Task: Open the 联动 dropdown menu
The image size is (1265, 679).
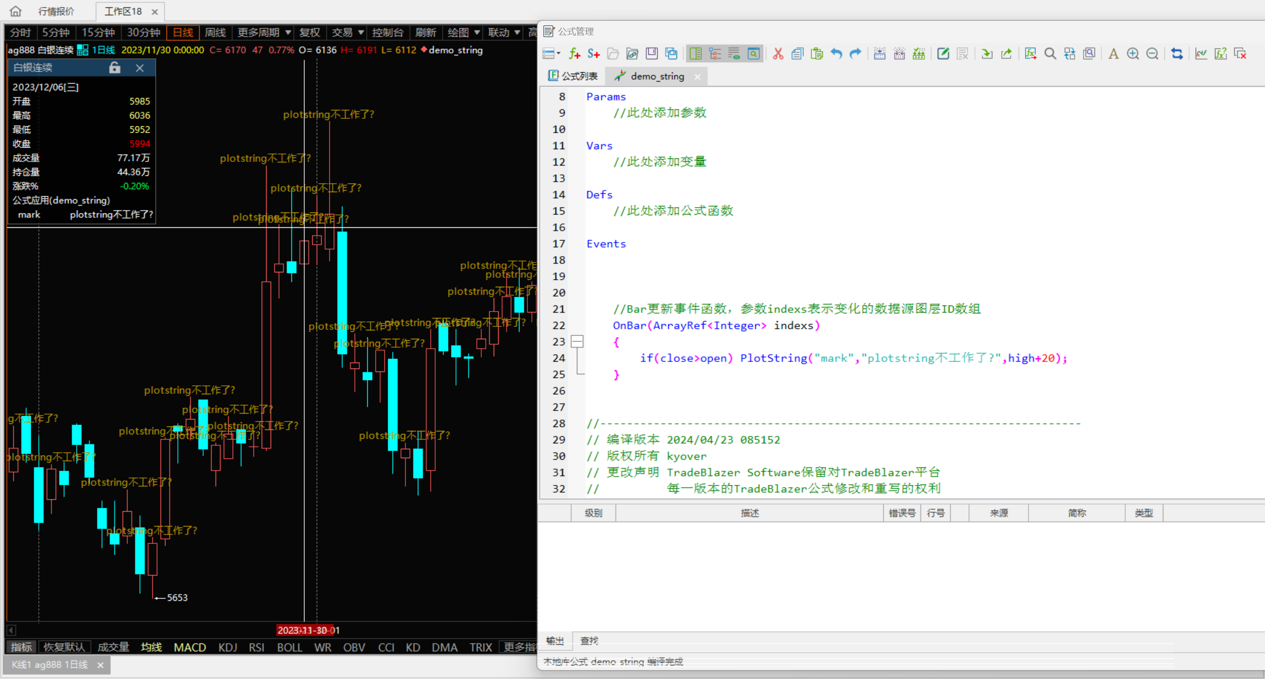Action: (504, 33)
